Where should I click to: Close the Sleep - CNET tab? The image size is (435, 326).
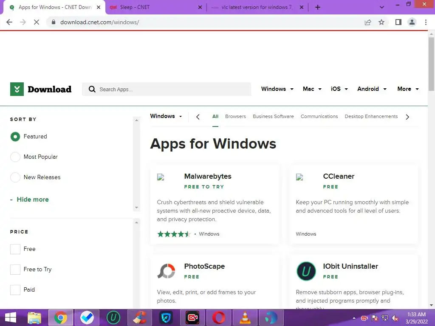pos(200,8)
